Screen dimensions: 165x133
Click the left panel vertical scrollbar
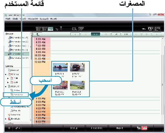(x=31, y=47)
